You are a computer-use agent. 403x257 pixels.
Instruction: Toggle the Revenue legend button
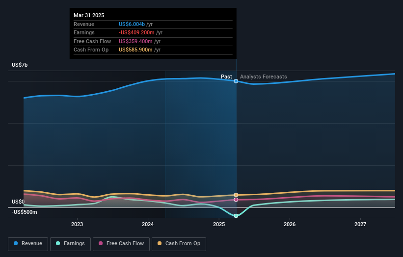point(28,244)
